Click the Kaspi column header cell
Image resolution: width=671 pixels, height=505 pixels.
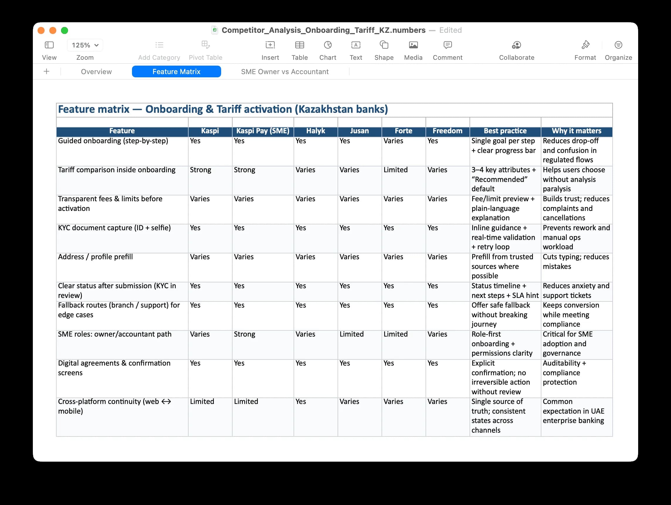pos(210,131)
